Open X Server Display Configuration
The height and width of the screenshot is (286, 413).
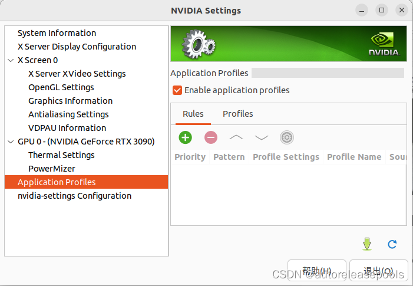pyautogui.click(x=77, y=47)
